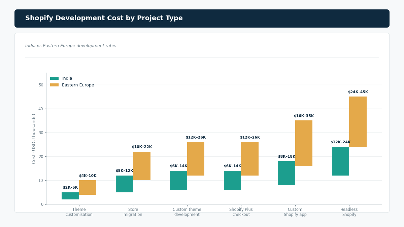Click the $8K–18K data label
The width and height of the screenshot is (404, 227).
pyautogui.click(x=287, y=157)
